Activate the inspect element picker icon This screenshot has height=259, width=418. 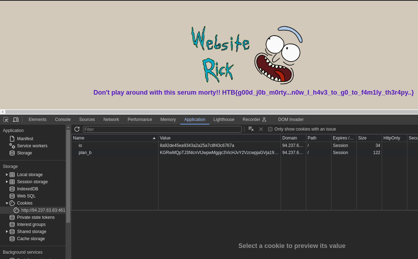6,120
